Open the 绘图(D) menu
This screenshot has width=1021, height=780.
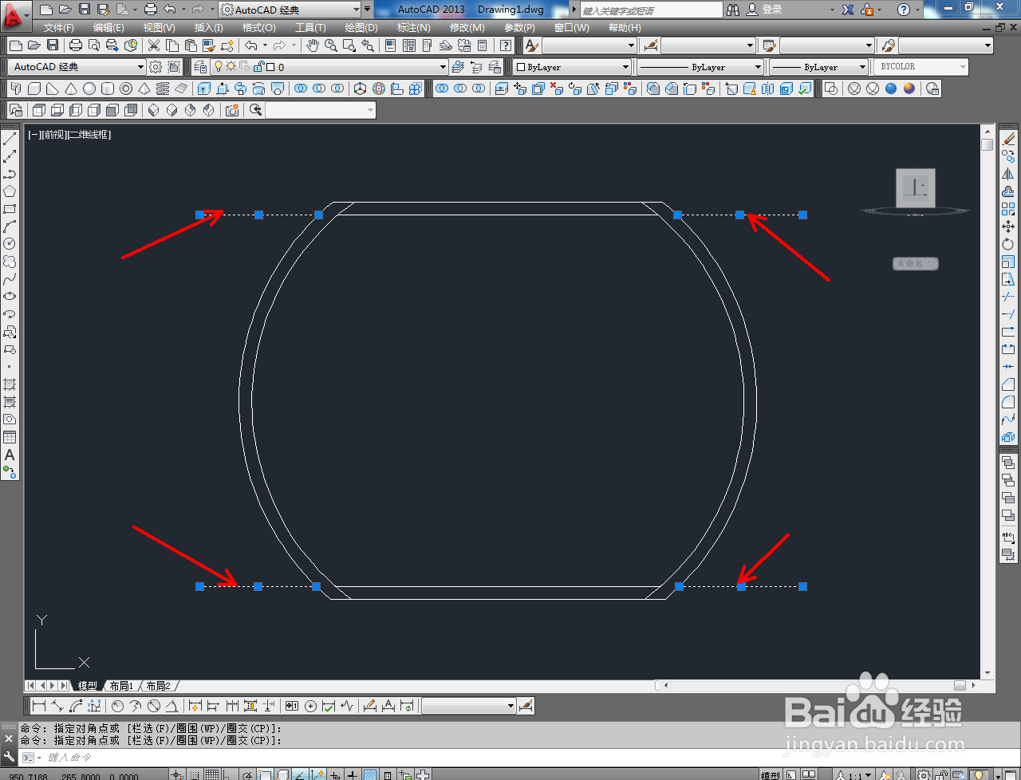[x=361, y=27]
